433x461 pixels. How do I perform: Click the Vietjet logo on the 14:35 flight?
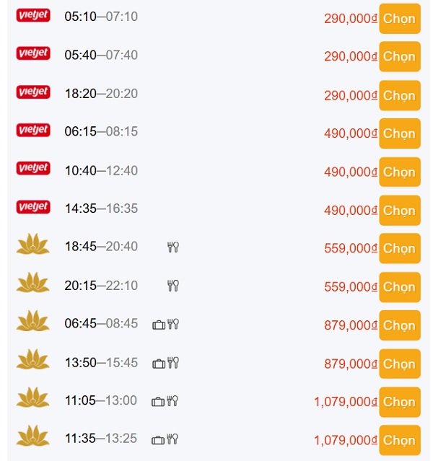(33, 208)
